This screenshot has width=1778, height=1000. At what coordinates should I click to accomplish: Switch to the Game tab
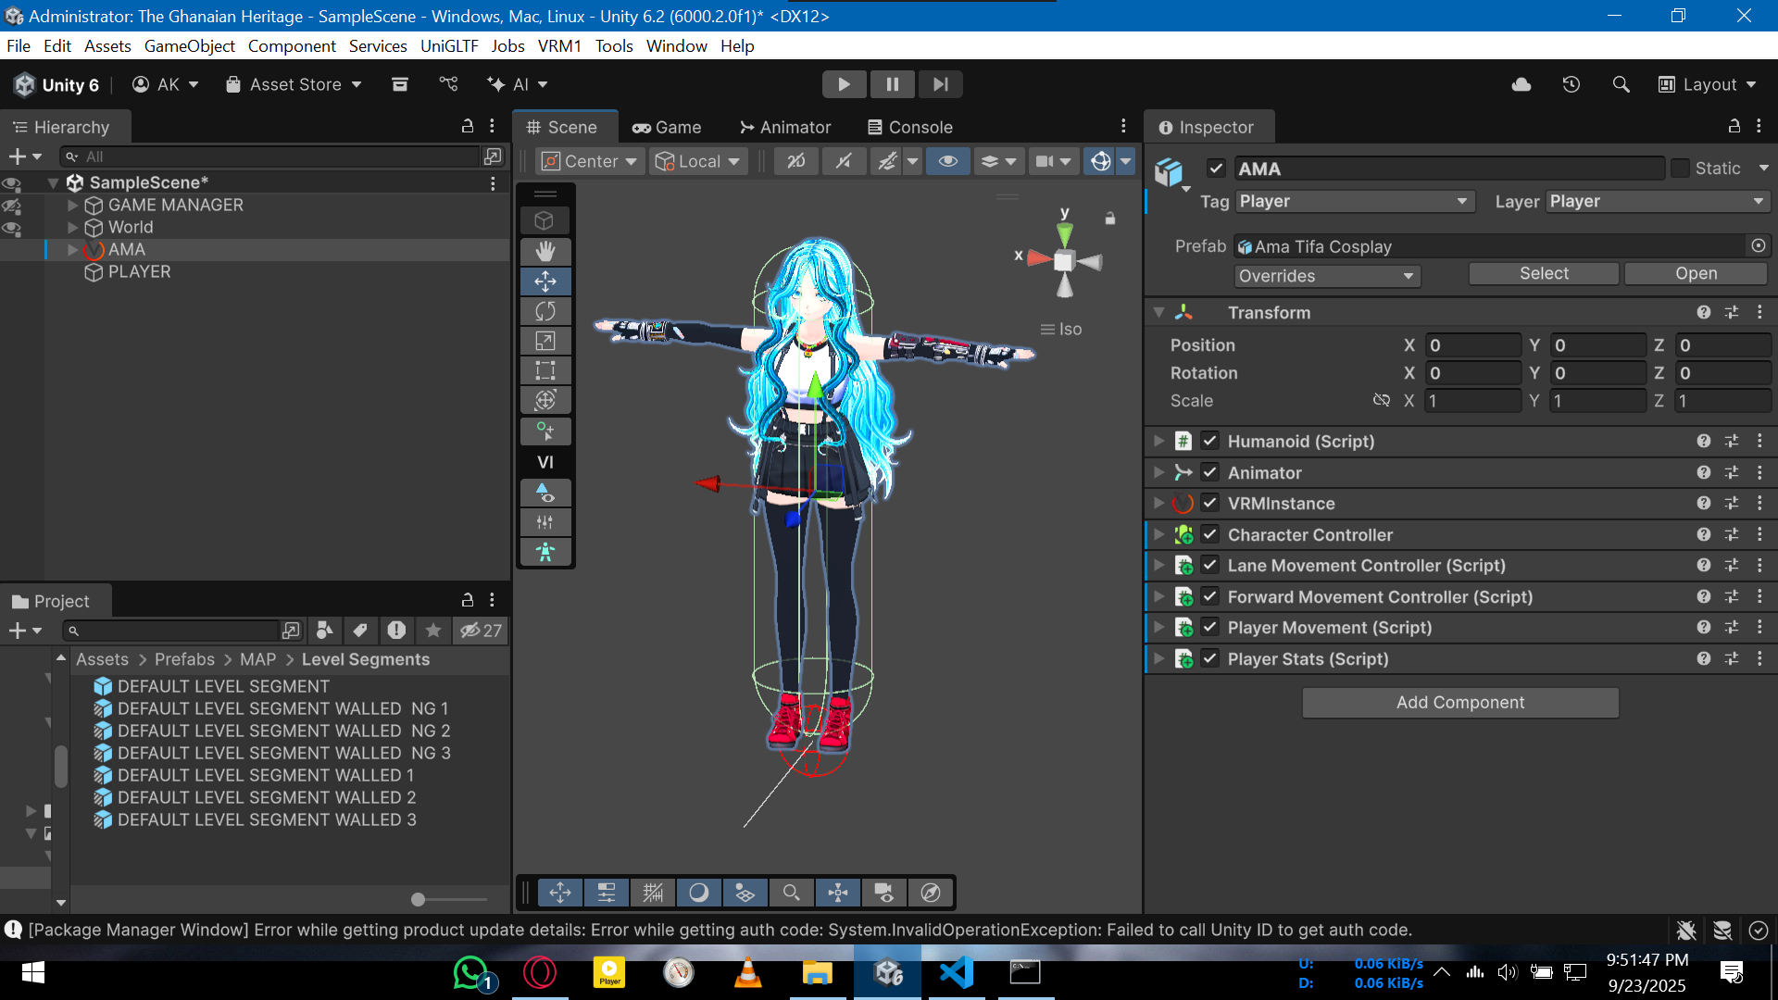pos(667,127)
